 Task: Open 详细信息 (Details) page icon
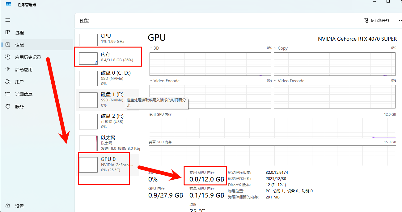coord(8,94)
